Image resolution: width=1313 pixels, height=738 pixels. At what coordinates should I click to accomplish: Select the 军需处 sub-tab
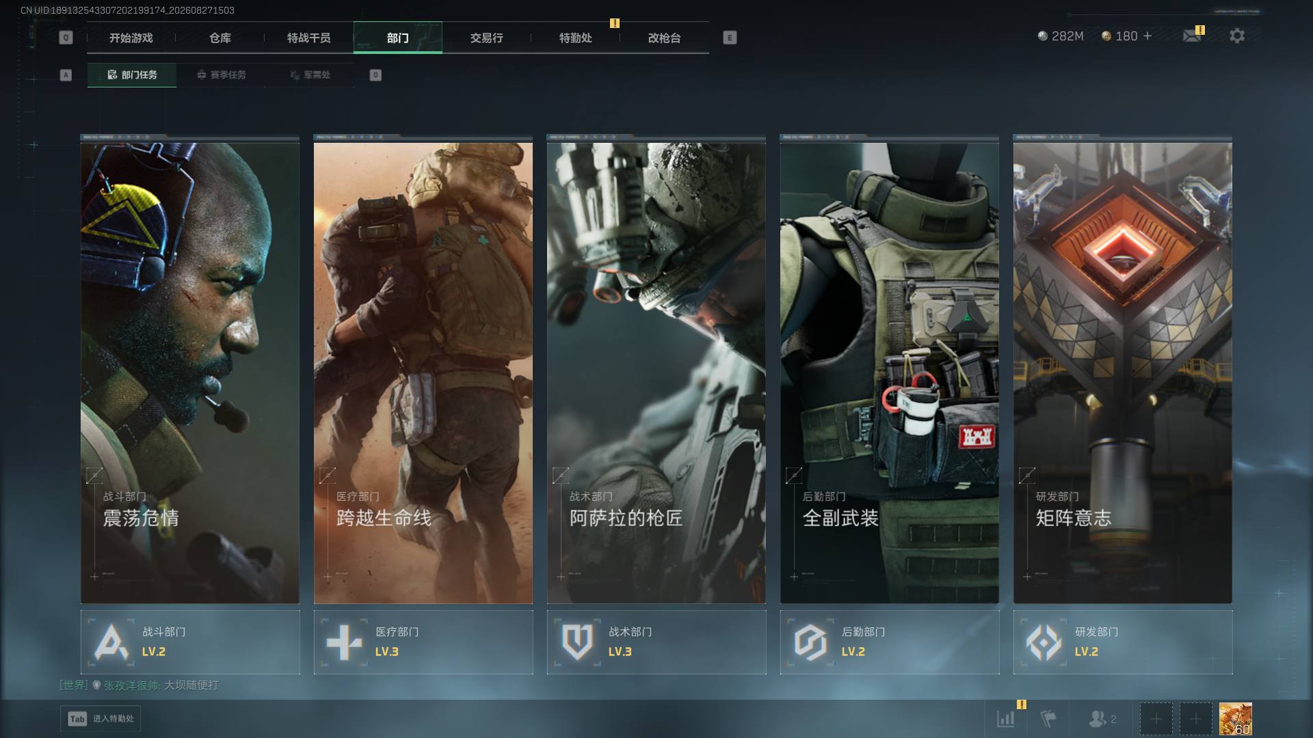[x=310, y=75]
